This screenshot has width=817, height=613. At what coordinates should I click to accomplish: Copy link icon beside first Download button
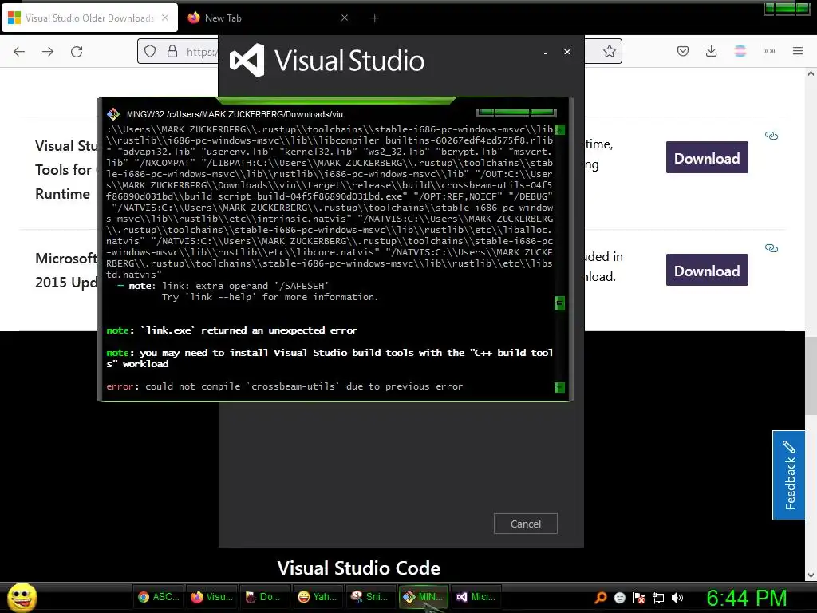coord(772,136)
